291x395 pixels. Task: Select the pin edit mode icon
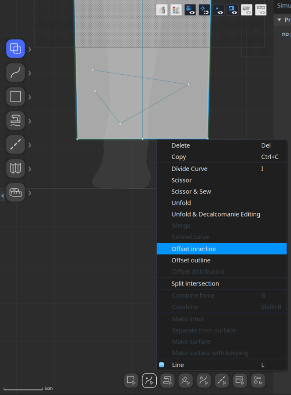click(186, 380)
